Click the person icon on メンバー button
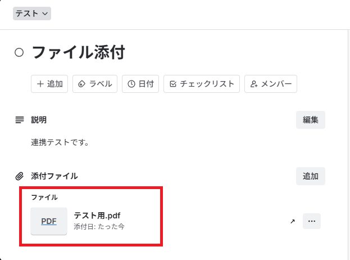The image size is (350, 260). pyautogui.click(x=254, y=84)
